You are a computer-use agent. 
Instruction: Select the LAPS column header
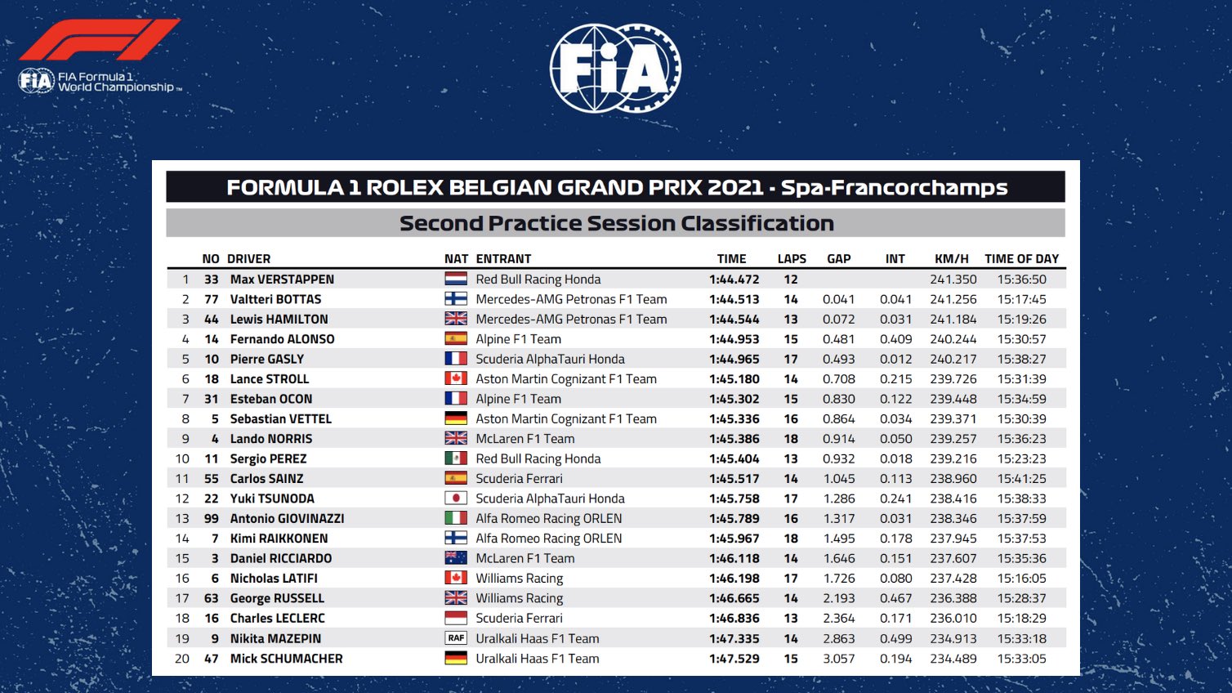click(x=791, y=259)
